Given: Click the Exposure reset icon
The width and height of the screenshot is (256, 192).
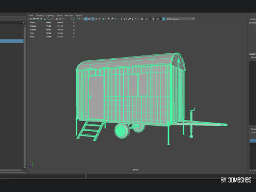Looking at the screenshot, I should click(142, 19).
